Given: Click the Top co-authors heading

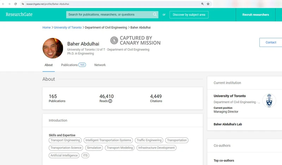Looking at the screenshot, I should pos(224,160).
